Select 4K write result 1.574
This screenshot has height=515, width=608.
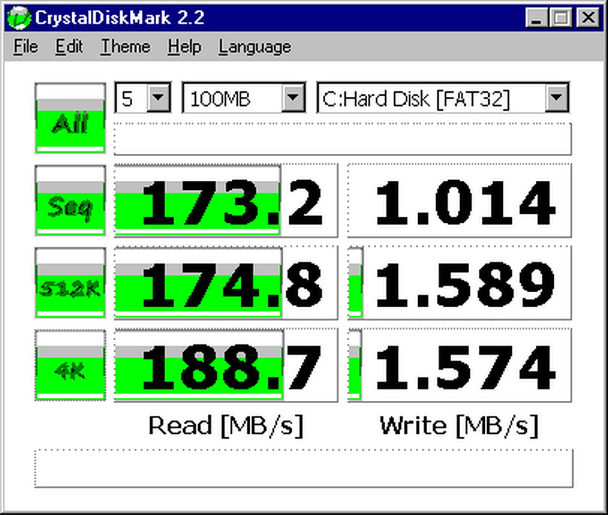tap(460, 366)
